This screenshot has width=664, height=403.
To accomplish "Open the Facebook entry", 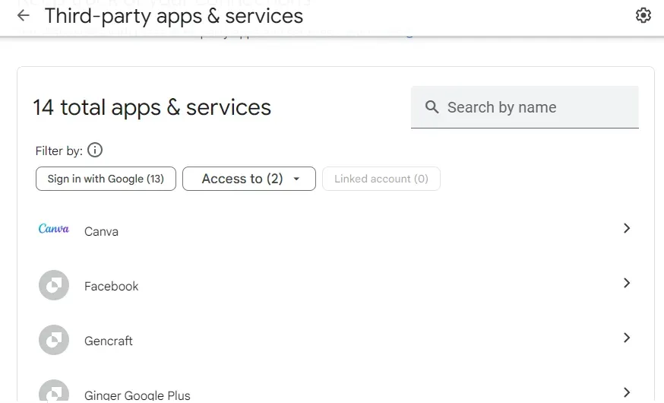I will [x=335, y=285].
